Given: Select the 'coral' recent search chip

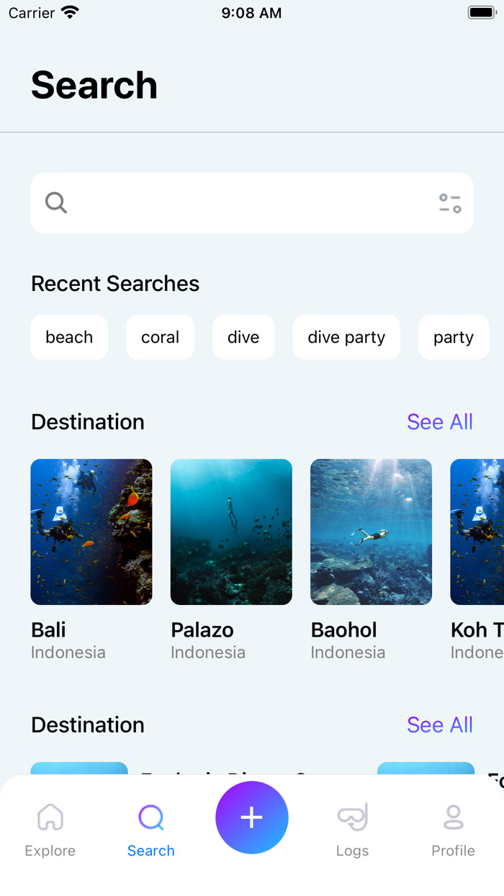Looking at the screenshot, I should tap(160, 336).
